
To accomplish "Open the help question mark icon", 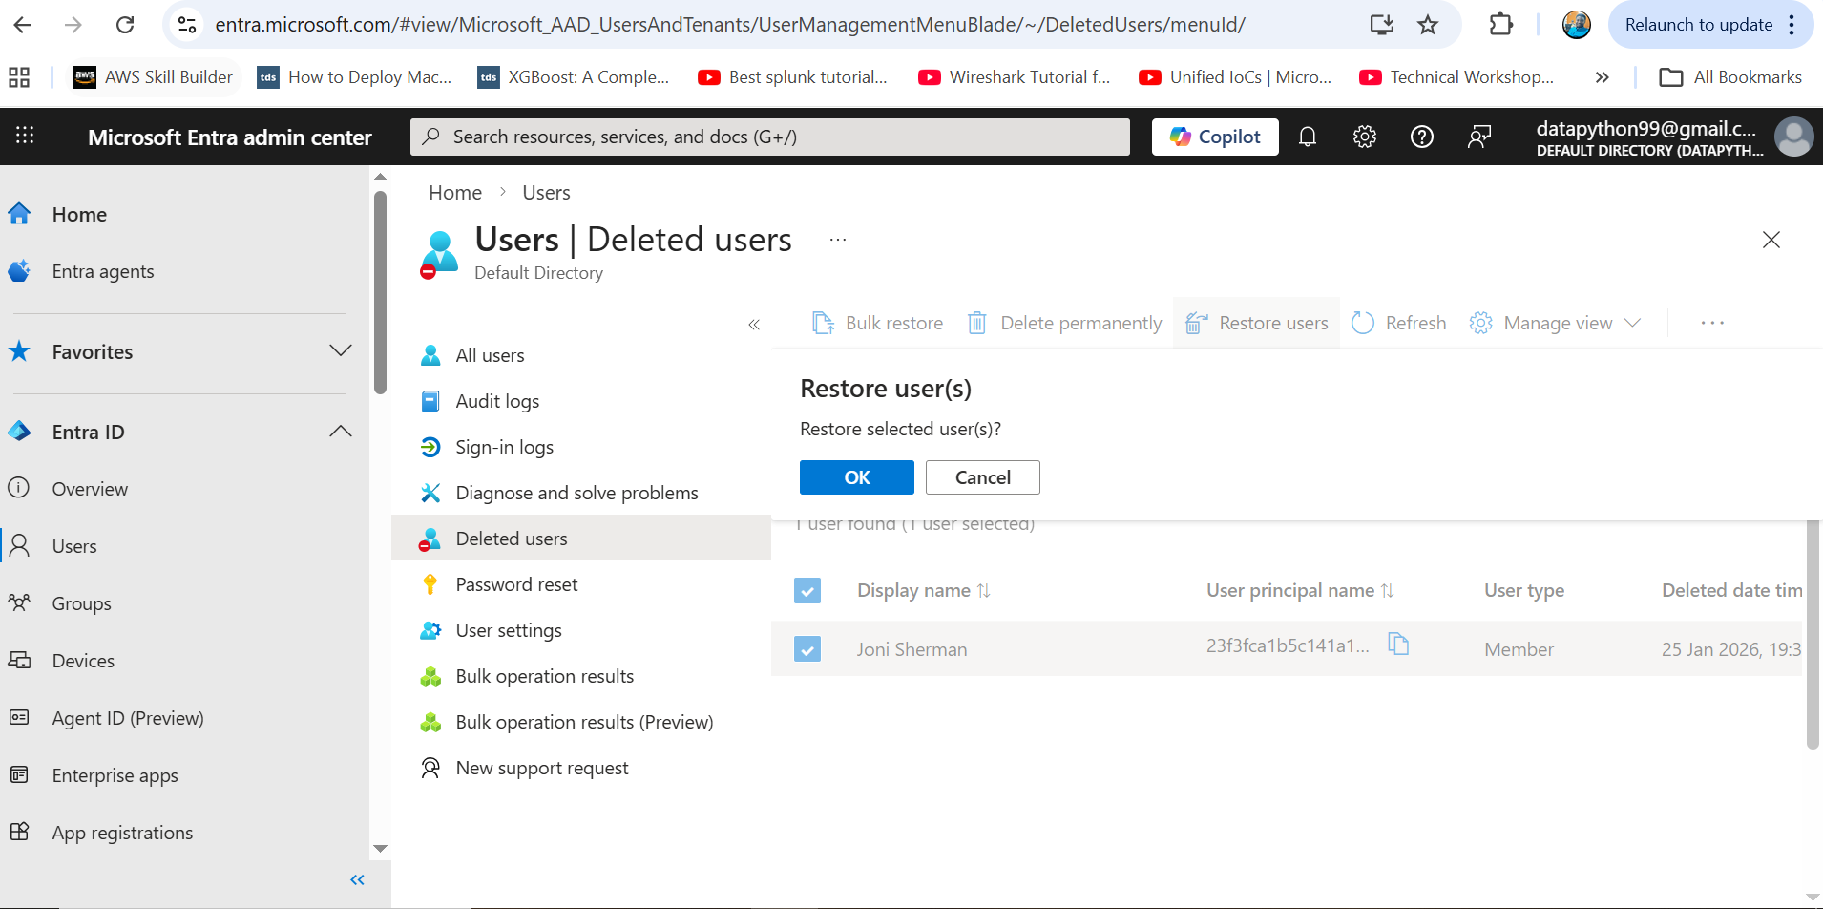I will pos(1422,137).
